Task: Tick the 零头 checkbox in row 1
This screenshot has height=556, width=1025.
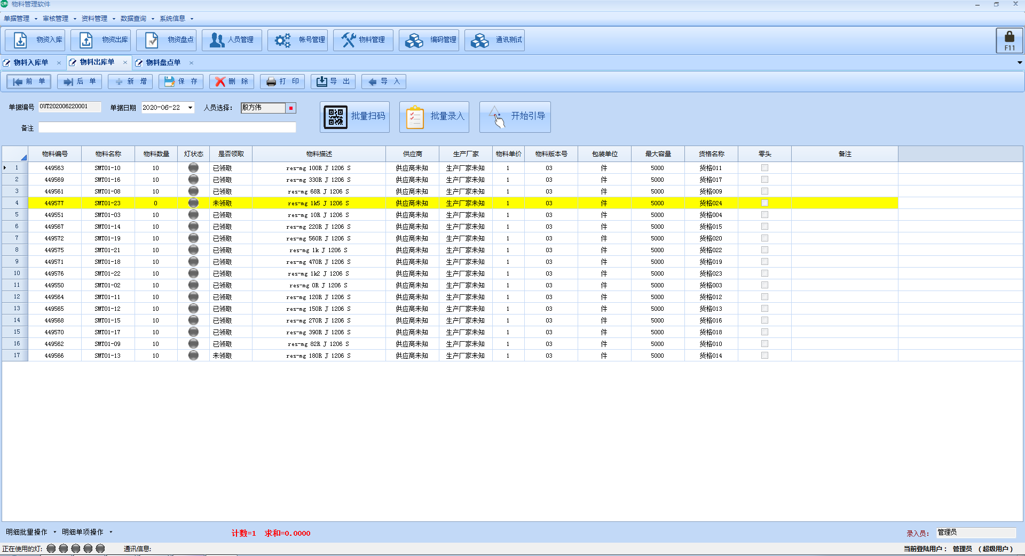Action: click(x=764, y=168)
